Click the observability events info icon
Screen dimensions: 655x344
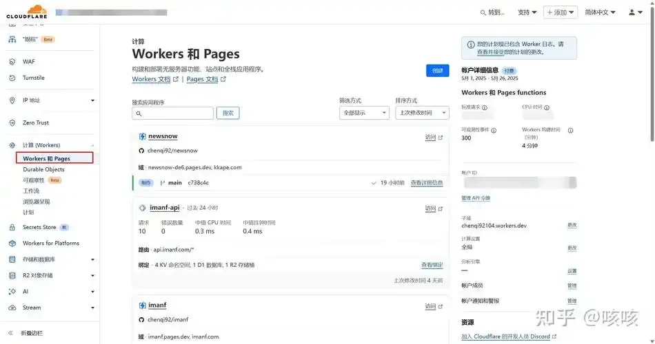[x=494, y=131]
